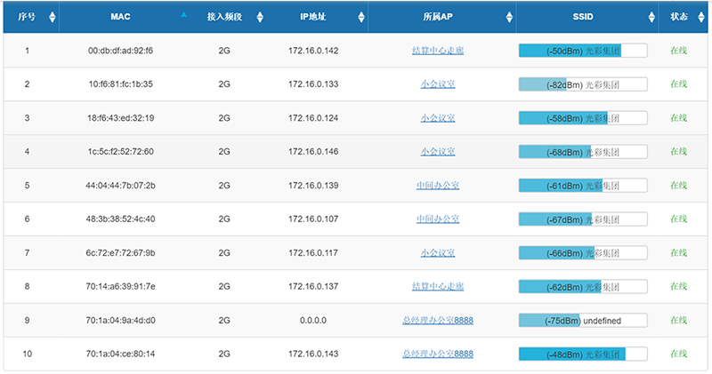
Task: Click the -50dBm signal strength bar
Action: tap(583, 51)
